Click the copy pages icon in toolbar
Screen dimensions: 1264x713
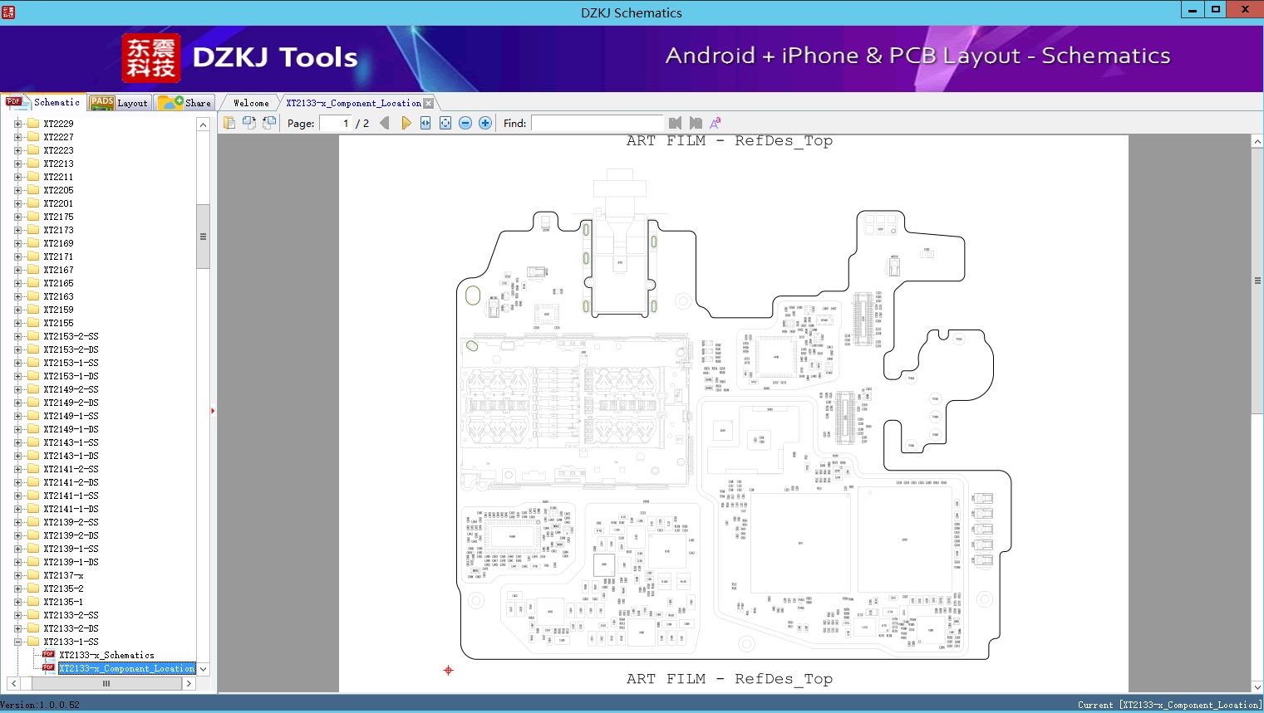pos(229,123)
